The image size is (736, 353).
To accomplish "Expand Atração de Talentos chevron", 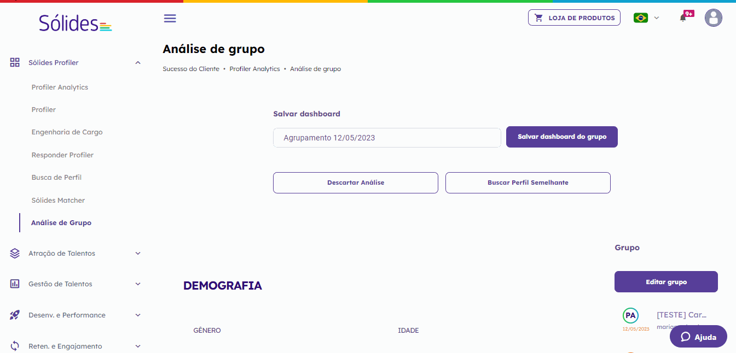I will pos(138,254).
